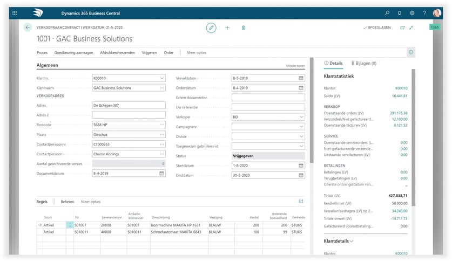The image size is (452, 262).
Task: Click ellipsis lookup for Contactpersoon
Action: (161, 154)
